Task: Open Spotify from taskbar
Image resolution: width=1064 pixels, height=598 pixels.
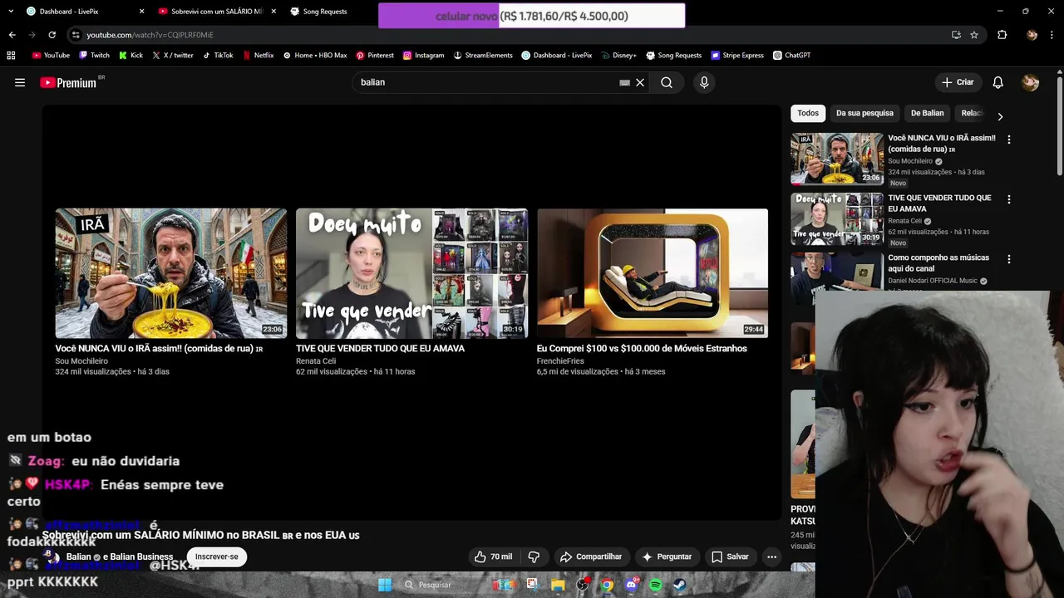Action: (x=656, y=585)
